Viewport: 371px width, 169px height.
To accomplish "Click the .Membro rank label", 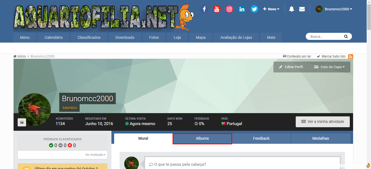I will coord(69,108).
